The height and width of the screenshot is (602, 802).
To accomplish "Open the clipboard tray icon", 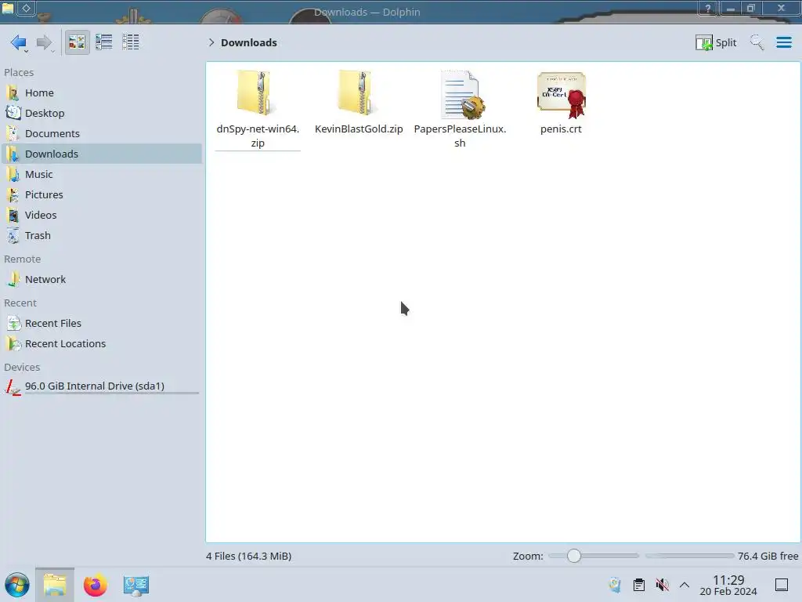I will pyautogui.click(x=639, y=585).
